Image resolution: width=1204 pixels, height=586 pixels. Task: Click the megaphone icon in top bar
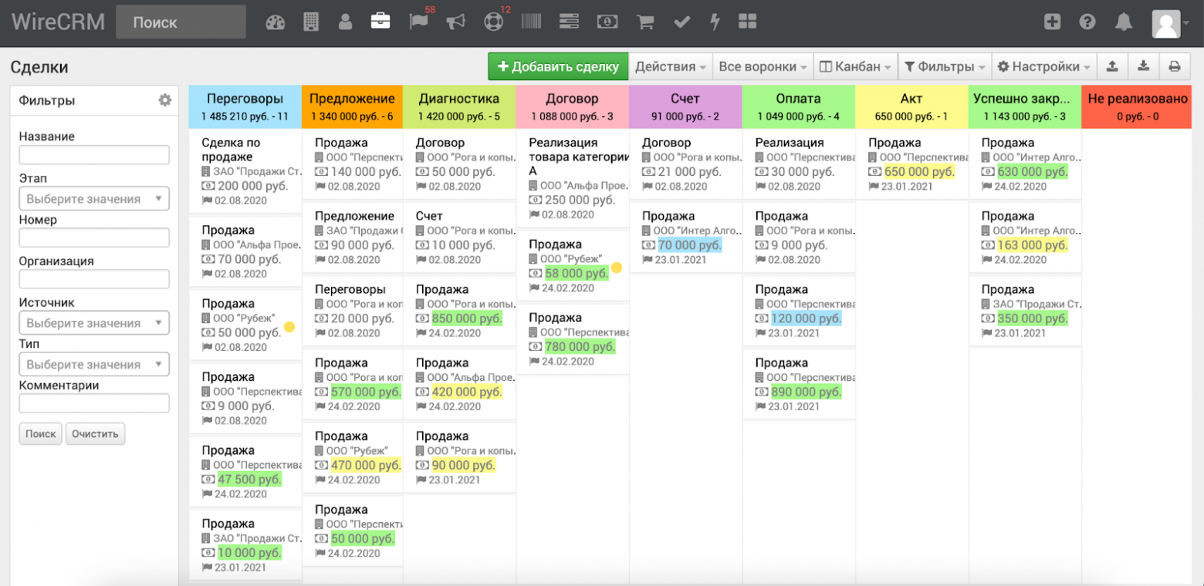click(x=456, y=22)
